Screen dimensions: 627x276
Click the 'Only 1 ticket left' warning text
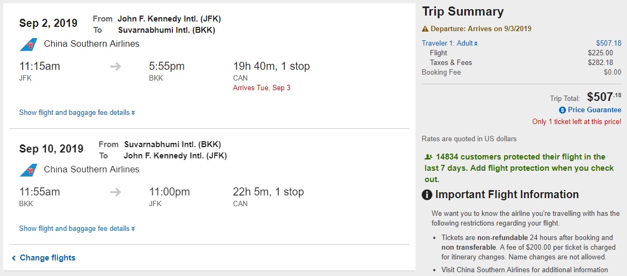(577, 122)
